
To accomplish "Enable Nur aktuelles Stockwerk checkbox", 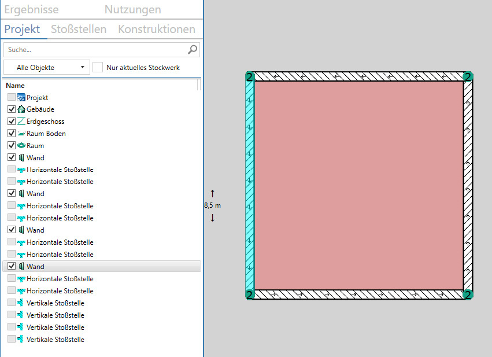I will pyautogui.click(x=98, y=67).
